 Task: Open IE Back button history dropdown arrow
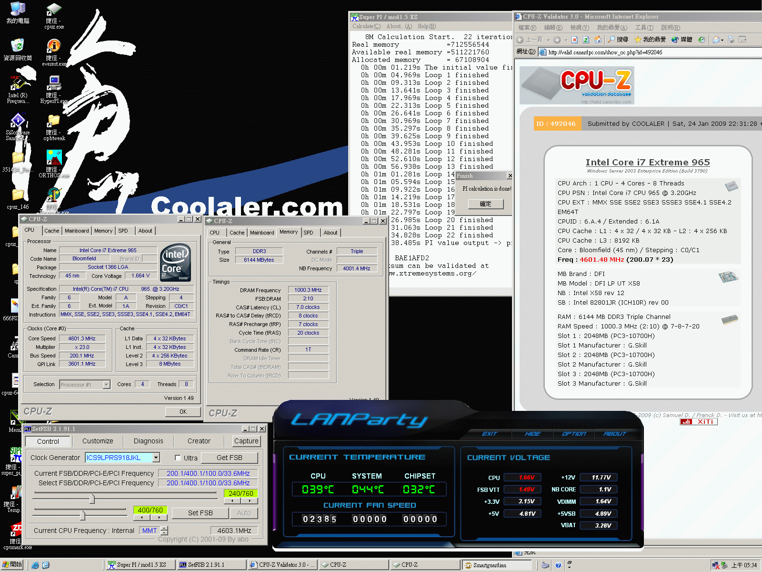point(548,40)
